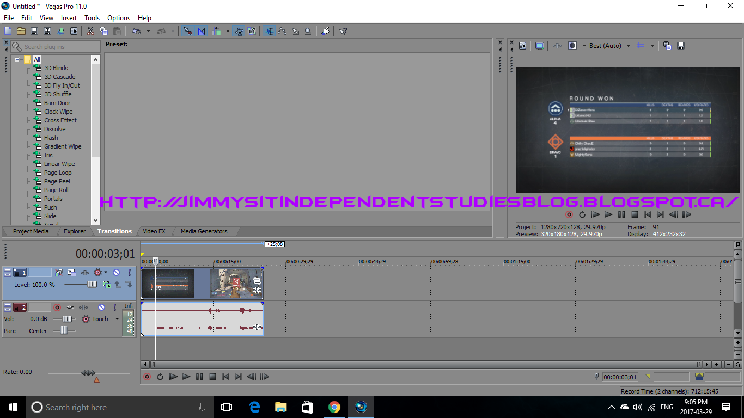Mute video track 1
Viewport: 744px width, 418px height.
[x=116, y=272]
